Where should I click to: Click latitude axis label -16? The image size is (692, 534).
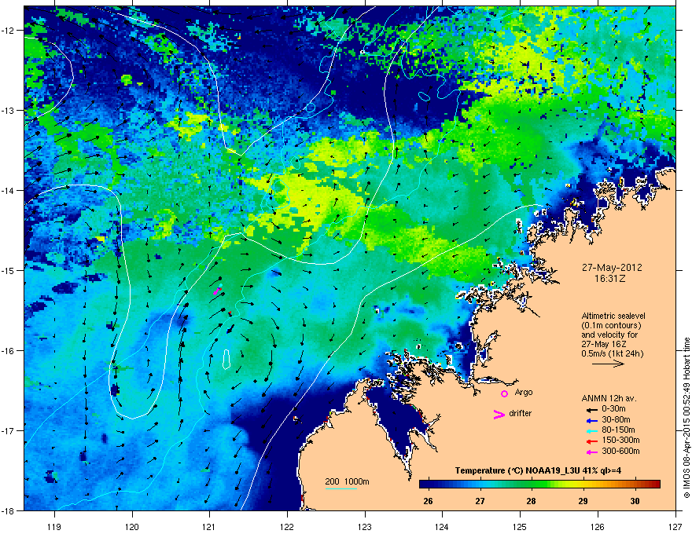9,351
